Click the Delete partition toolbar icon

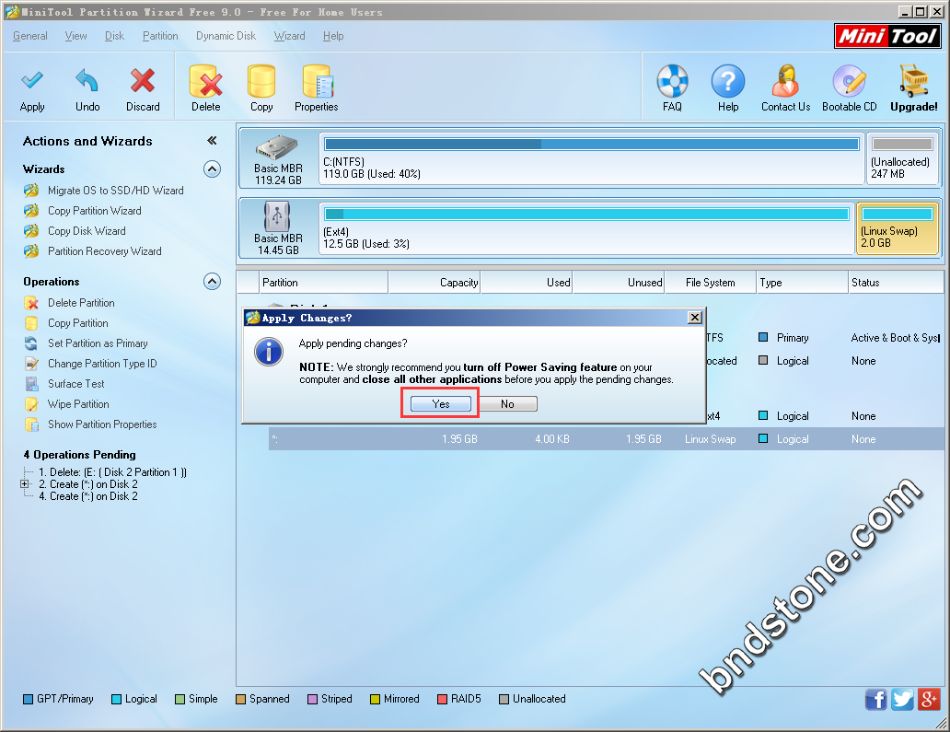point(206,81)
